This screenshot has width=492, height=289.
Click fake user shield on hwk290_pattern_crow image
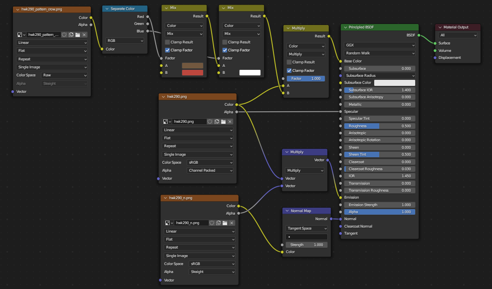[64, 35]
